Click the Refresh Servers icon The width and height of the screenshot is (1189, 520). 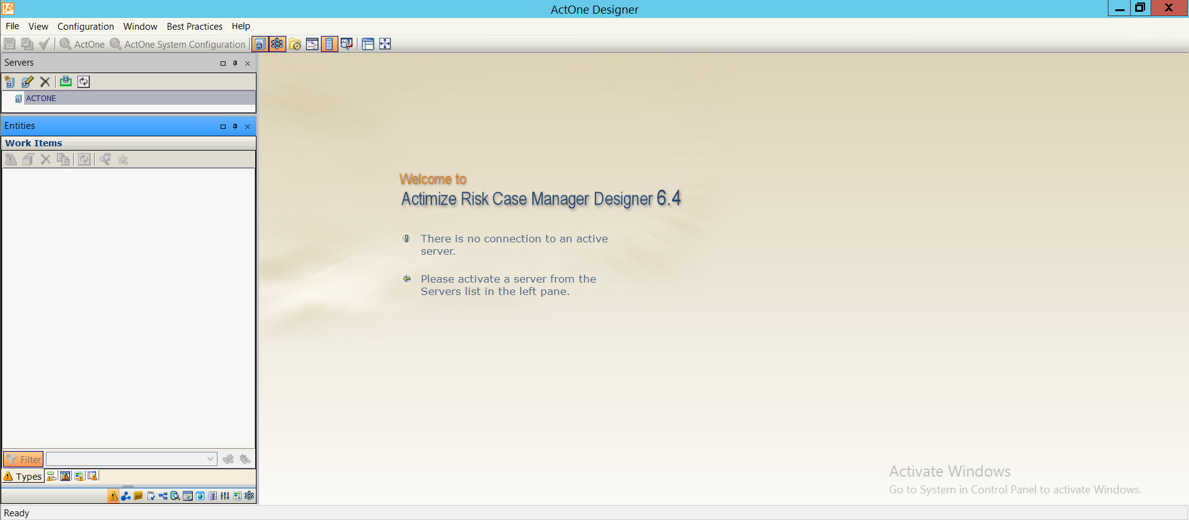click(x=84, y=82)
